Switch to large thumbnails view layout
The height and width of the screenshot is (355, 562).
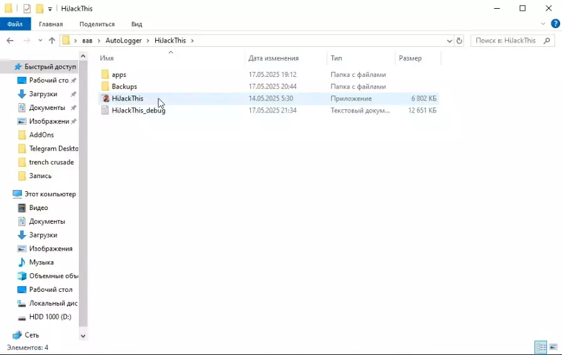pyautogui.click(x=553, y=347)
